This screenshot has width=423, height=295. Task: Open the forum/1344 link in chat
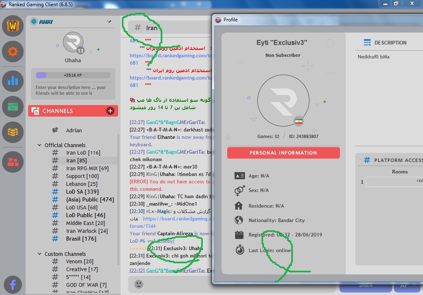coord(143,226)
